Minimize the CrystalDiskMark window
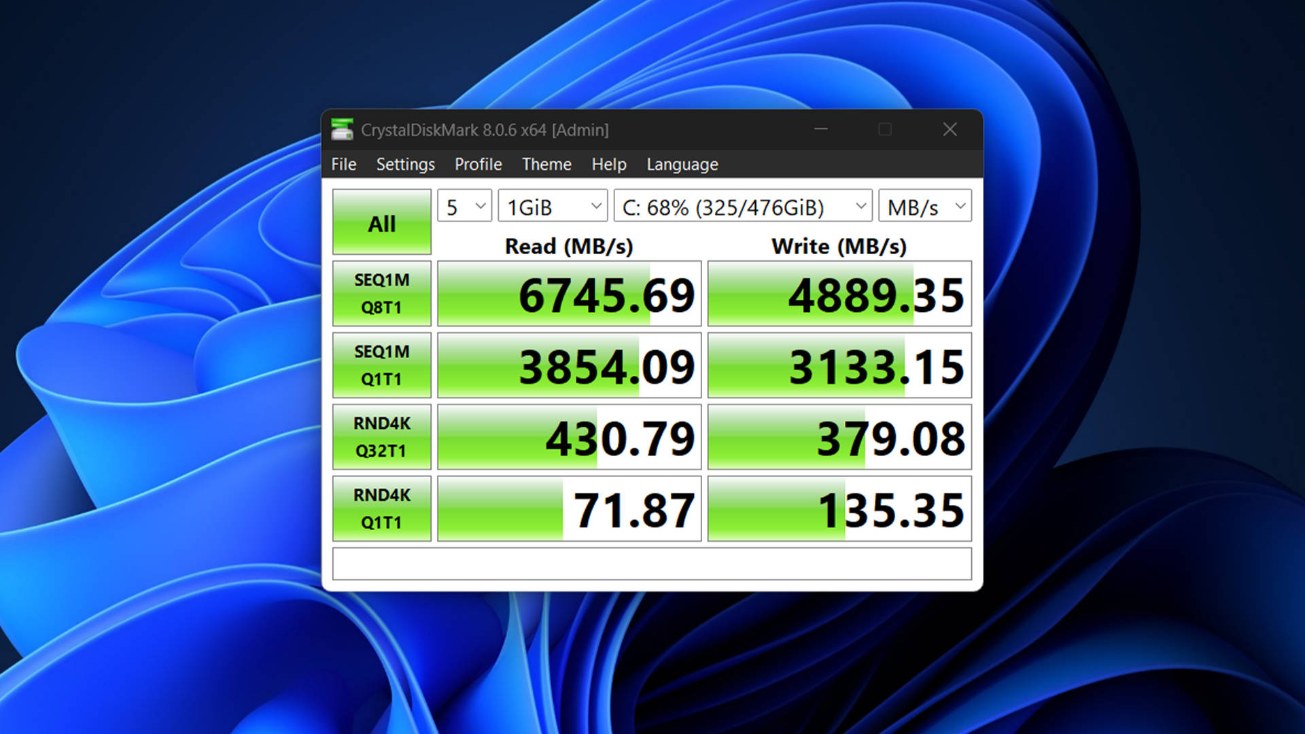The width and height of the screenshot is (1305, 734). coord(821,129)
